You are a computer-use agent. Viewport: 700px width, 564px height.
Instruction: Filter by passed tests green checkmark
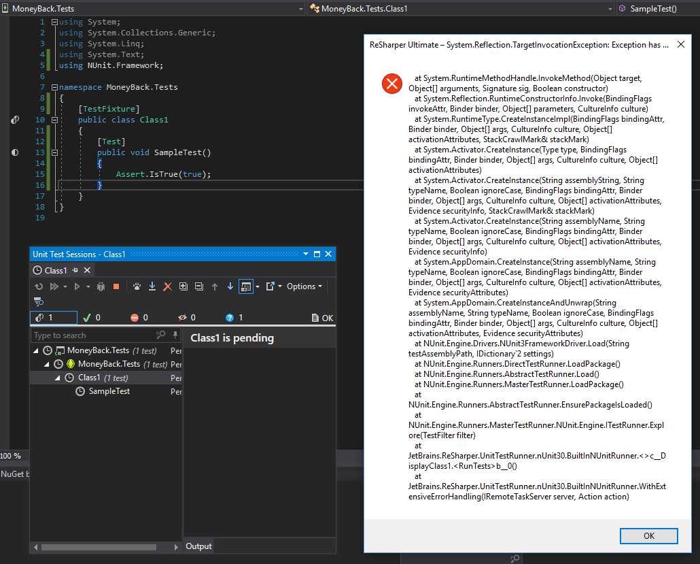coord(92,318)
